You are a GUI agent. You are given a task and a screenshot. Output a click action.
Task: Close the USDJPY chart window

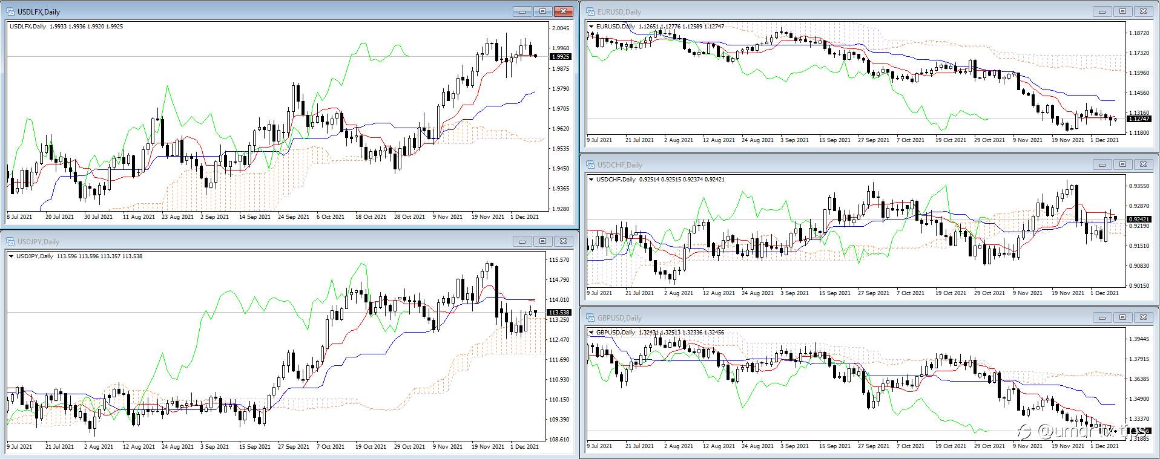[564, 241]
